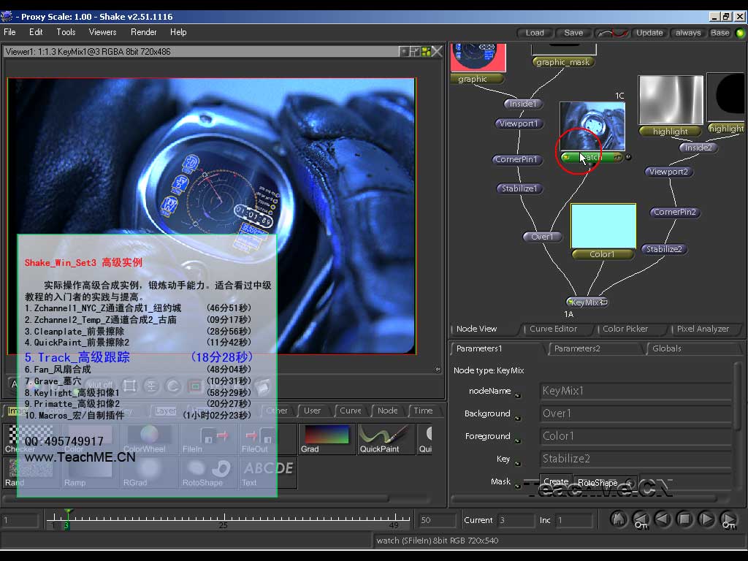Select the Stabilize1 node
Viewport: 748px width, 561px height.
click(x=519, y=188)
